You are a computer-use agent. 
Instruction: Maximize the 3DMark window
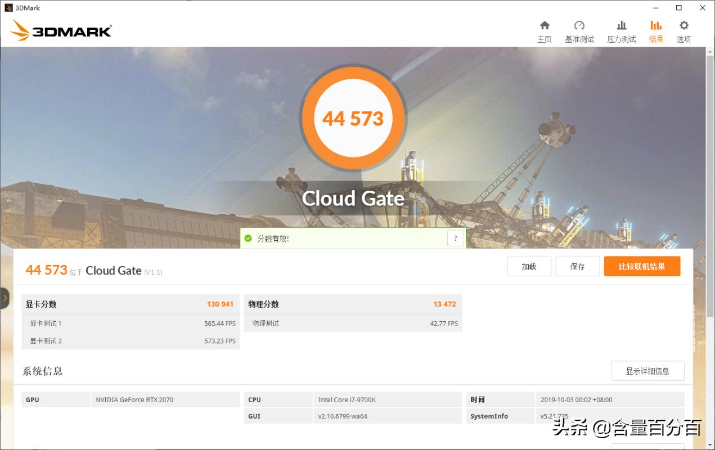pos(678,8)
